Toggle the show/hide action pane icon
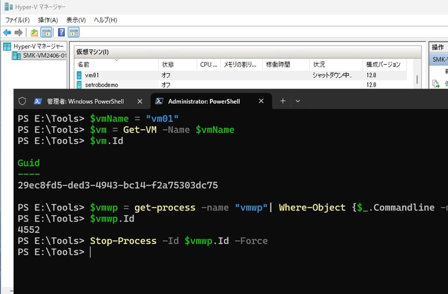The height and width of the screenshot is (294, 448). pos(74,32)
